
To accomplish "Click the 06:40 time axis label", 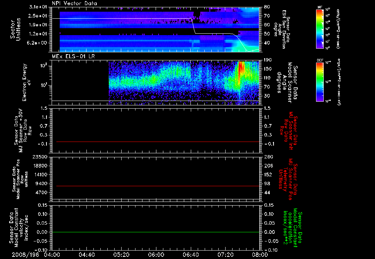I will point(190,255).
